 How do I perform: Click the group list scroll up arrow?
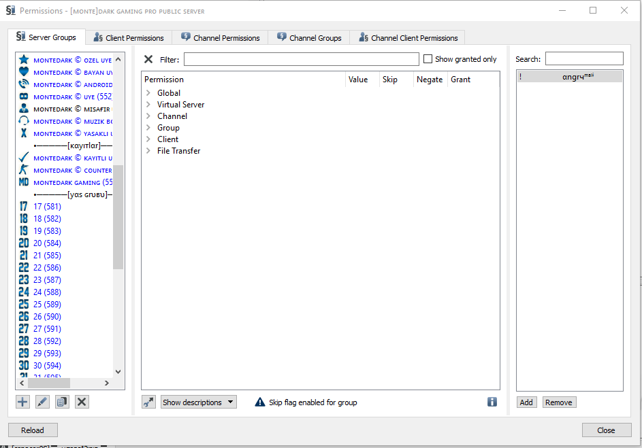coord(118,59)
